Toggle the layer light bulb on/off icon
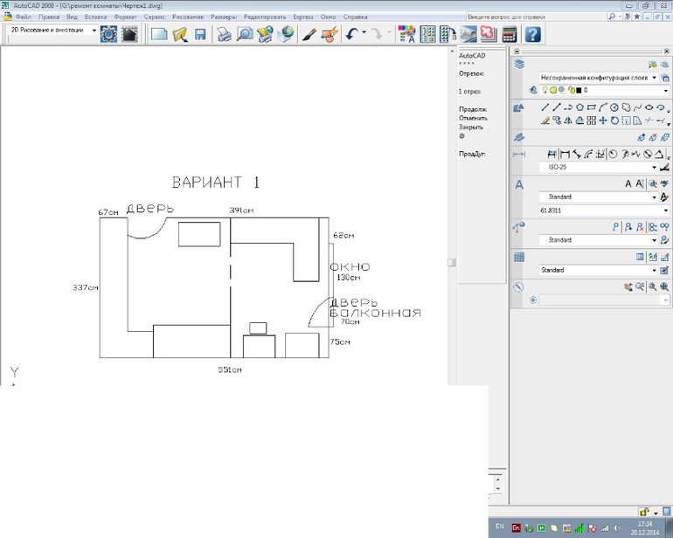 click(544, 90)
